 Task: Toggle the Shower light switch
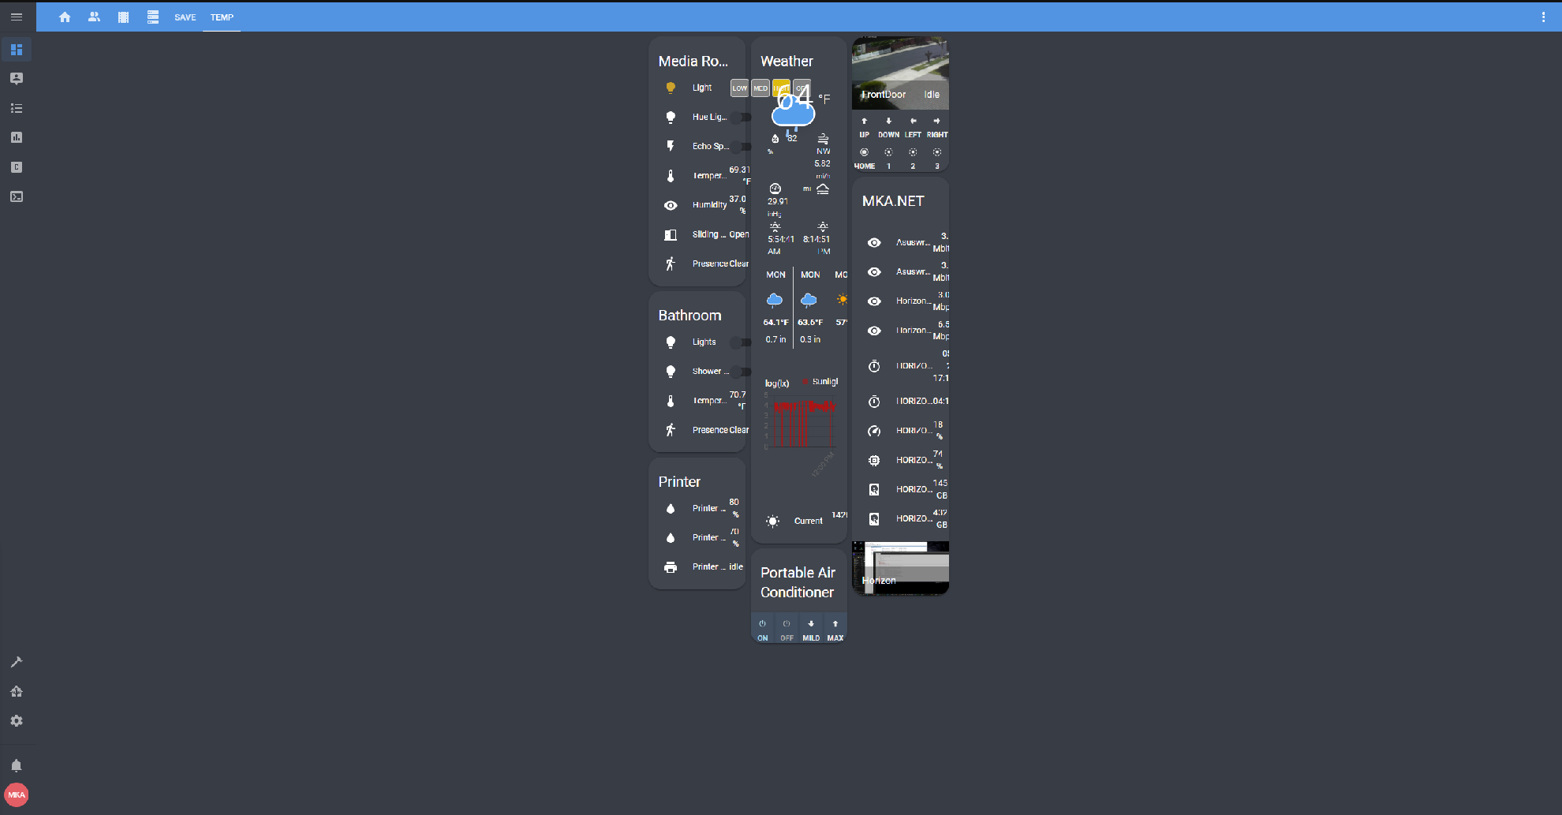click(x=740, y=372)
